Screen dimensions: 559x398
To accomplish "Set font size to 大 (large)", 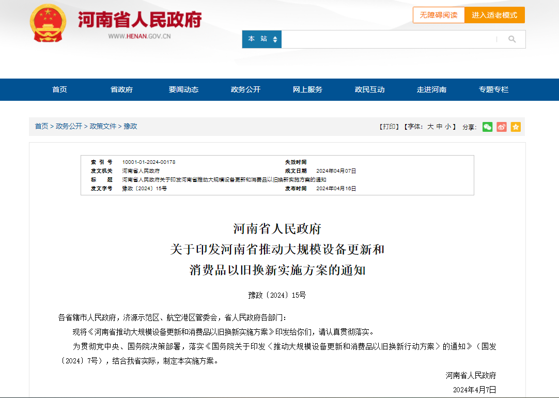I will (430, 127).
